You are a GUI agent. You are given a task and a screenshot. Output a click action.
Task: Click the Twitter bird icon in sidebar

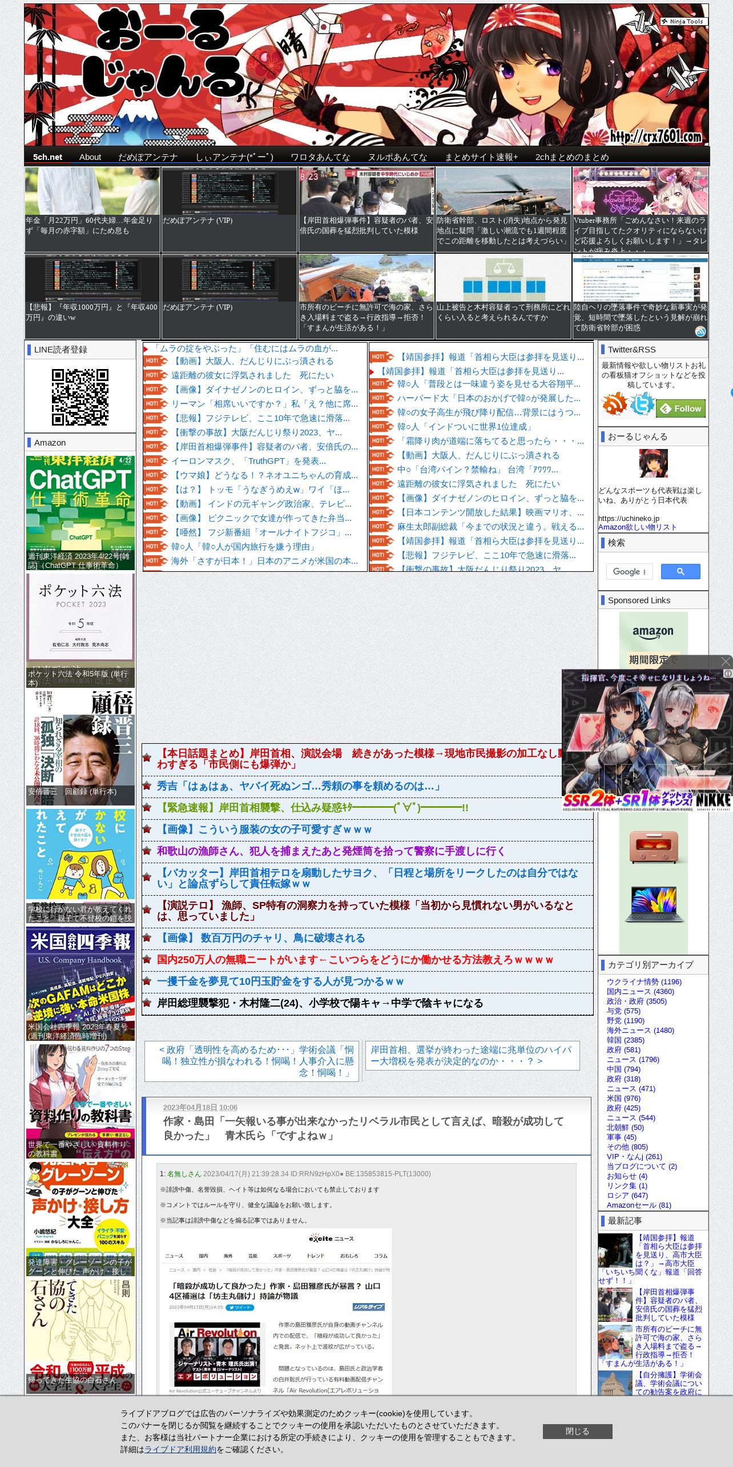pos(642,404)
